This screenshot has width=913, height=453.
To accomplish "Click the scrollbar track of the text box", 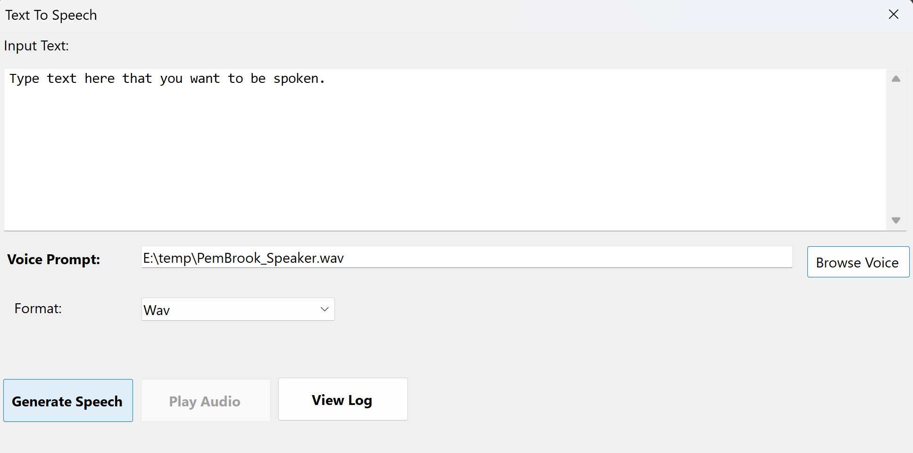I will (896, 151).
